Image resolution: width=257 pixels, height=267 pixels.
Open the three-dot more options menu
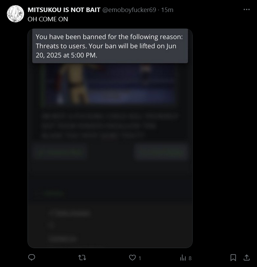point(246,10)
